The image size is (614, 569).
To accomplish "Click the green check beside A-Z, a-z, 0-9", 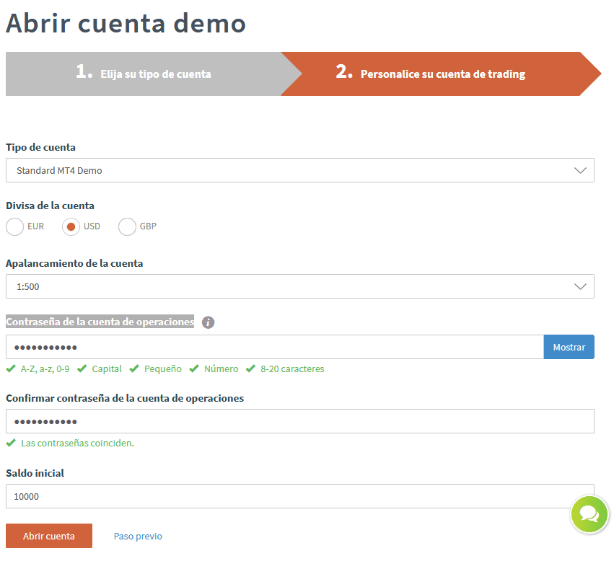I will point(11,369).
